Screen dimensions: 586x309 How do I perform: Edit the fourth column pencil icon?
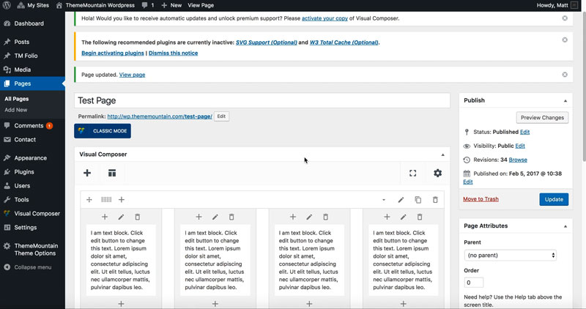point(404,217)
